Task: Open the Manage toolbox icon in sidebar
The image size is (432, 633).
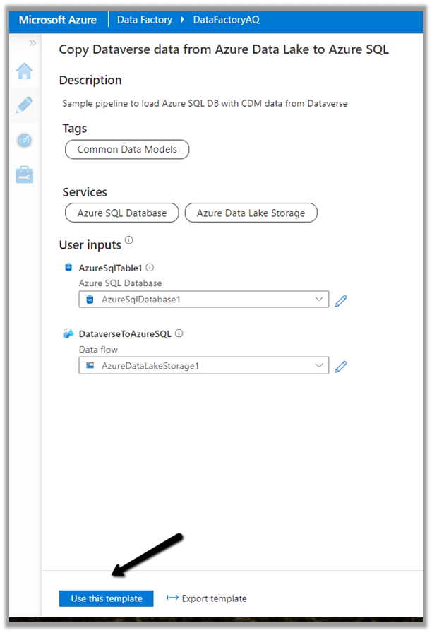Action: click(24, 174)
